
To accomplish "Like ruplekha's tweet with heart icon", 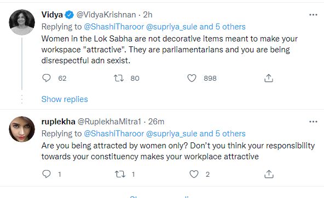I will [x=194, y=174].
